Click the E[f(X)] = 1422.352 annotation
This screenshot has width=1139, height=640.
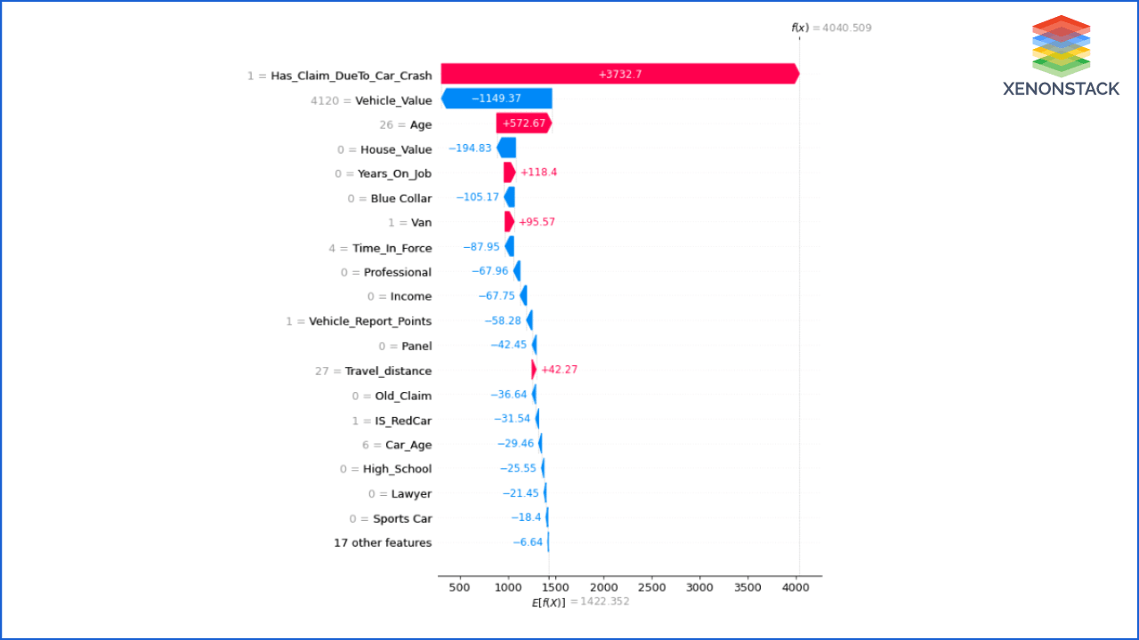pyautogui.click(x=579, y=601)
